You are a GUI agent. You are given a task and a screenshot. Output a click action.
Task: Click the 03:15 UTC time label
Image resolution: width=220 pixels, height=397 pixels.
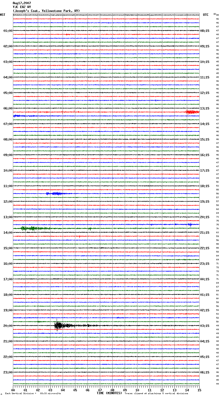205,326
